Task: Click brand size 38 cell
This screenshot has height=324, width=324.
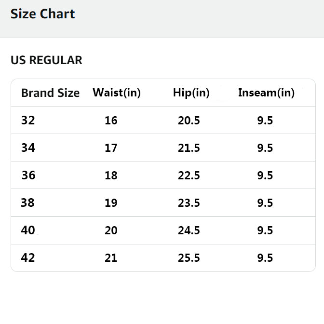Action: [28, 202]
